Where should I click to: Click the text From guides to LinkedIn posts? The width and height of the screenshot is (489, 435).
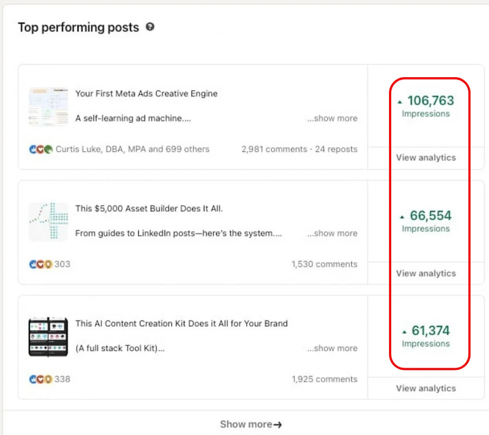click(x=178, y=233)
